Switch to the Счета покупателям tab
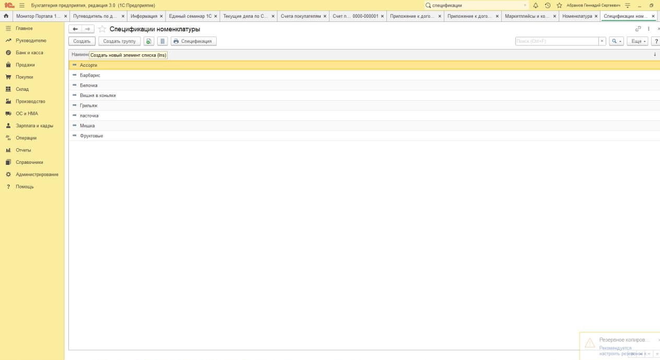 301,16
